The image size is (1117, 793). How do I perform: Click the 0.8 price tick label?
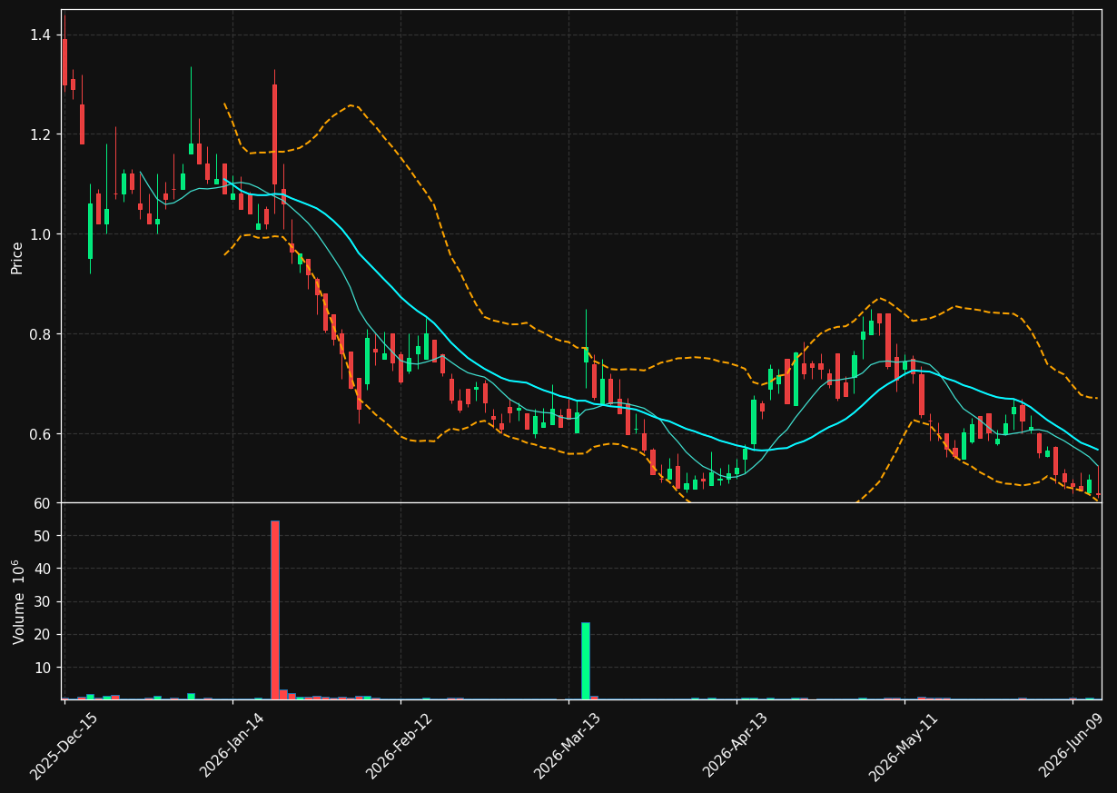pos(43,334)
